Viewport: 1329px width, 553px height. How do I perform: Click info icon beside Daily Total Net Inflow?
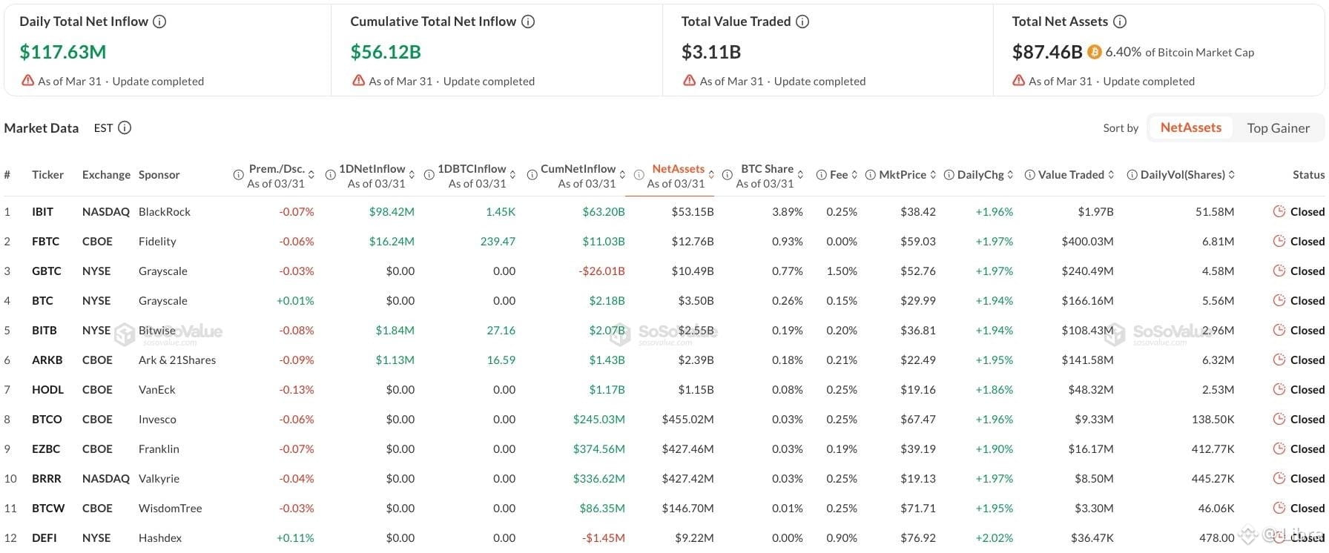[159, 21]
